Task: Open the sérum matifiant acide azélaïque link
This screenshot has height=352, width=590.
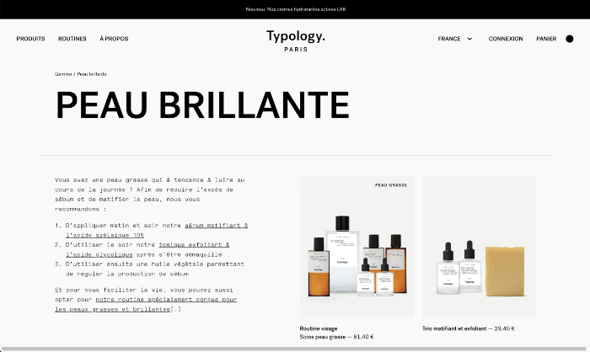Action: [x=216, y=226]
